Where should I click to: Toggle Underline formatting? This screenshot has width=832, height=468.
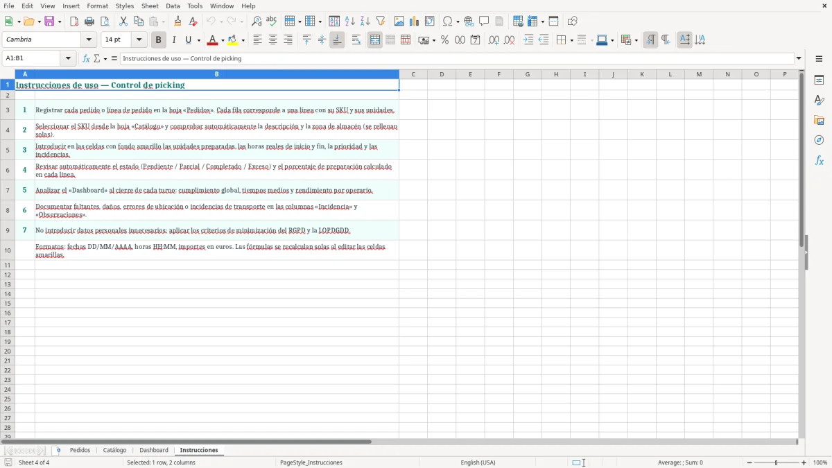tap(188, 40)
